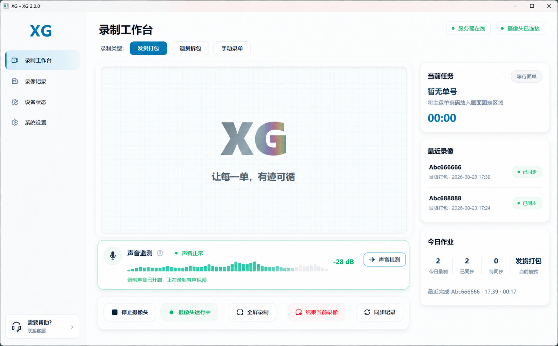The width and height of the screenshot is (558, 346).
Task: Click the document icon beside 录像记录
Action: 15,81
